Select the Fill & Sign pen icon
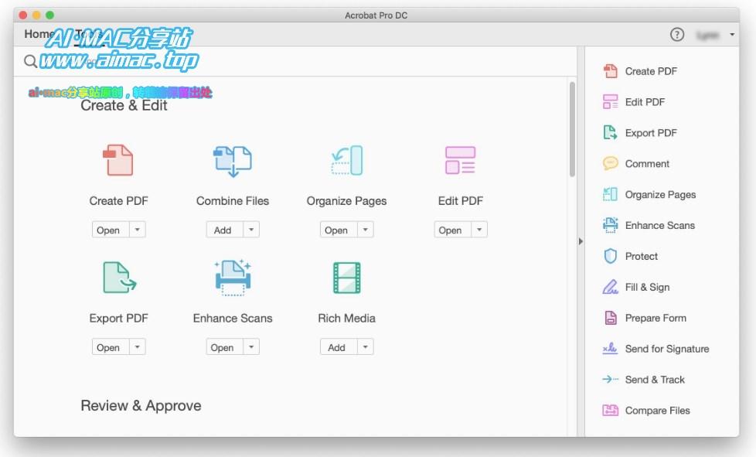This screenshot has height=457, width=756. (611, 287)
